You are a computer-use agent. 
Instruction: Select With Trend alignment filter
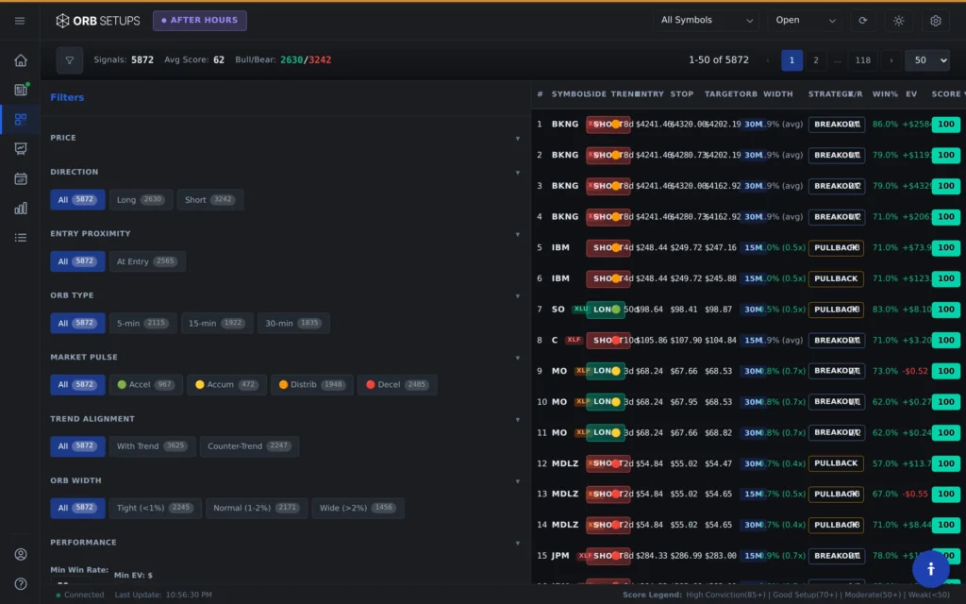pos(152,446)
